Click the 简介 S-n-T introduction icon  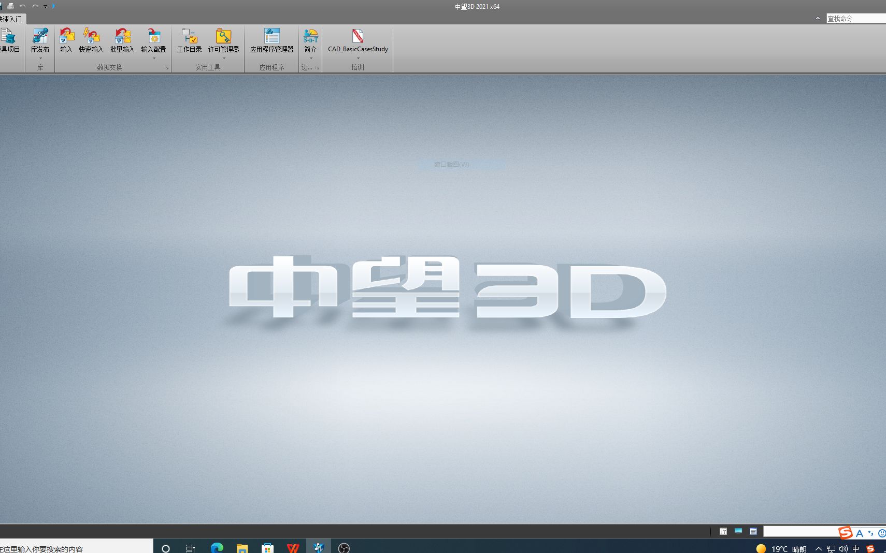(x=310, y=36)
